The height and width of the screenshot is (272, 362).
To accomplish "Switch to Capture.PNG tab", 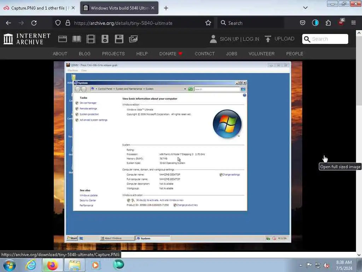I will click(x=39, y=8).
